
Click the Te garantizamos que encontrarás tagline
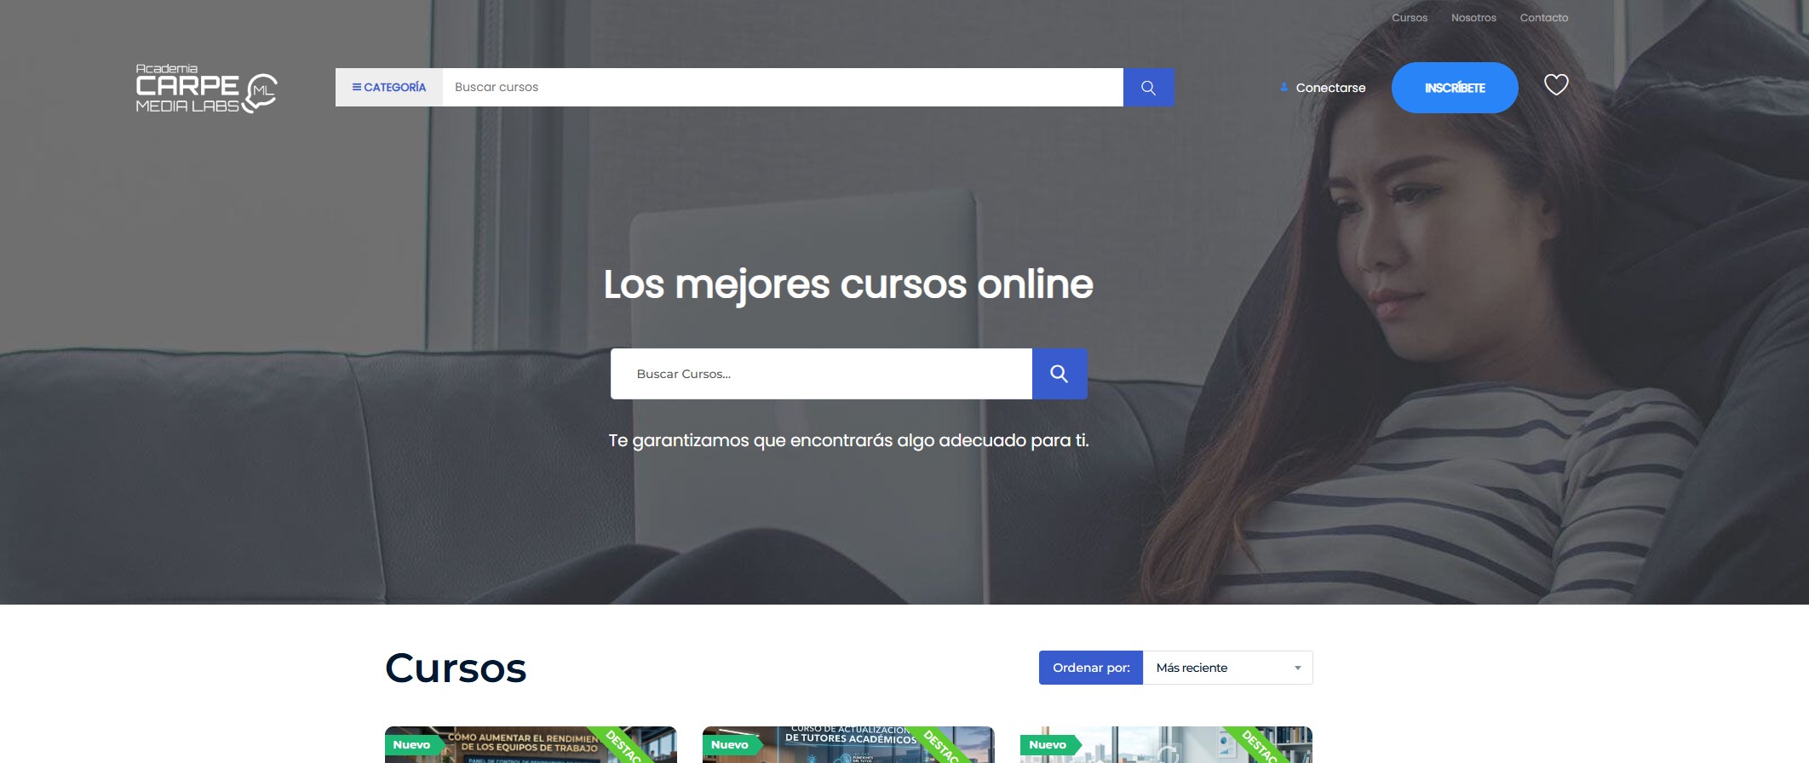pos(848,441)
